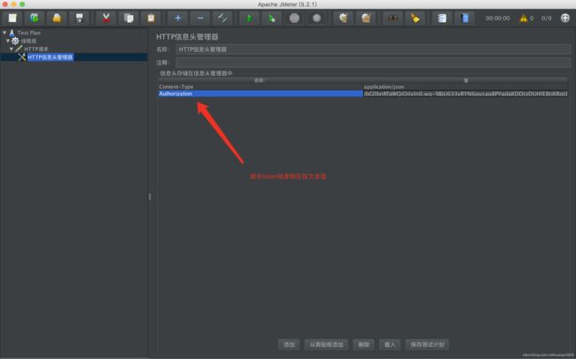Click Start no pauses icon

pyautogui.click(x=272, y=18)
